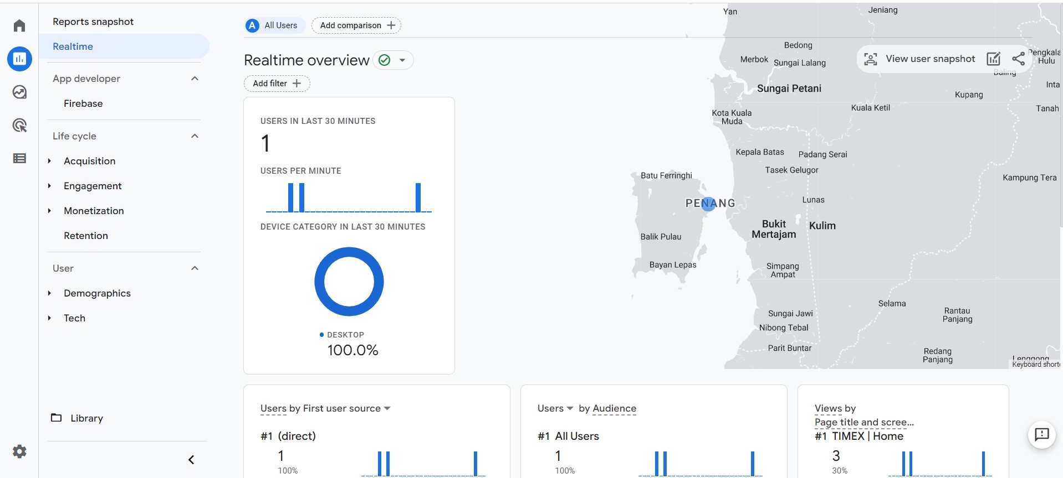The height and width of the screenshot is (478, 1063).
Task: Click the Add filter button
Action: (x=277, y=84)
